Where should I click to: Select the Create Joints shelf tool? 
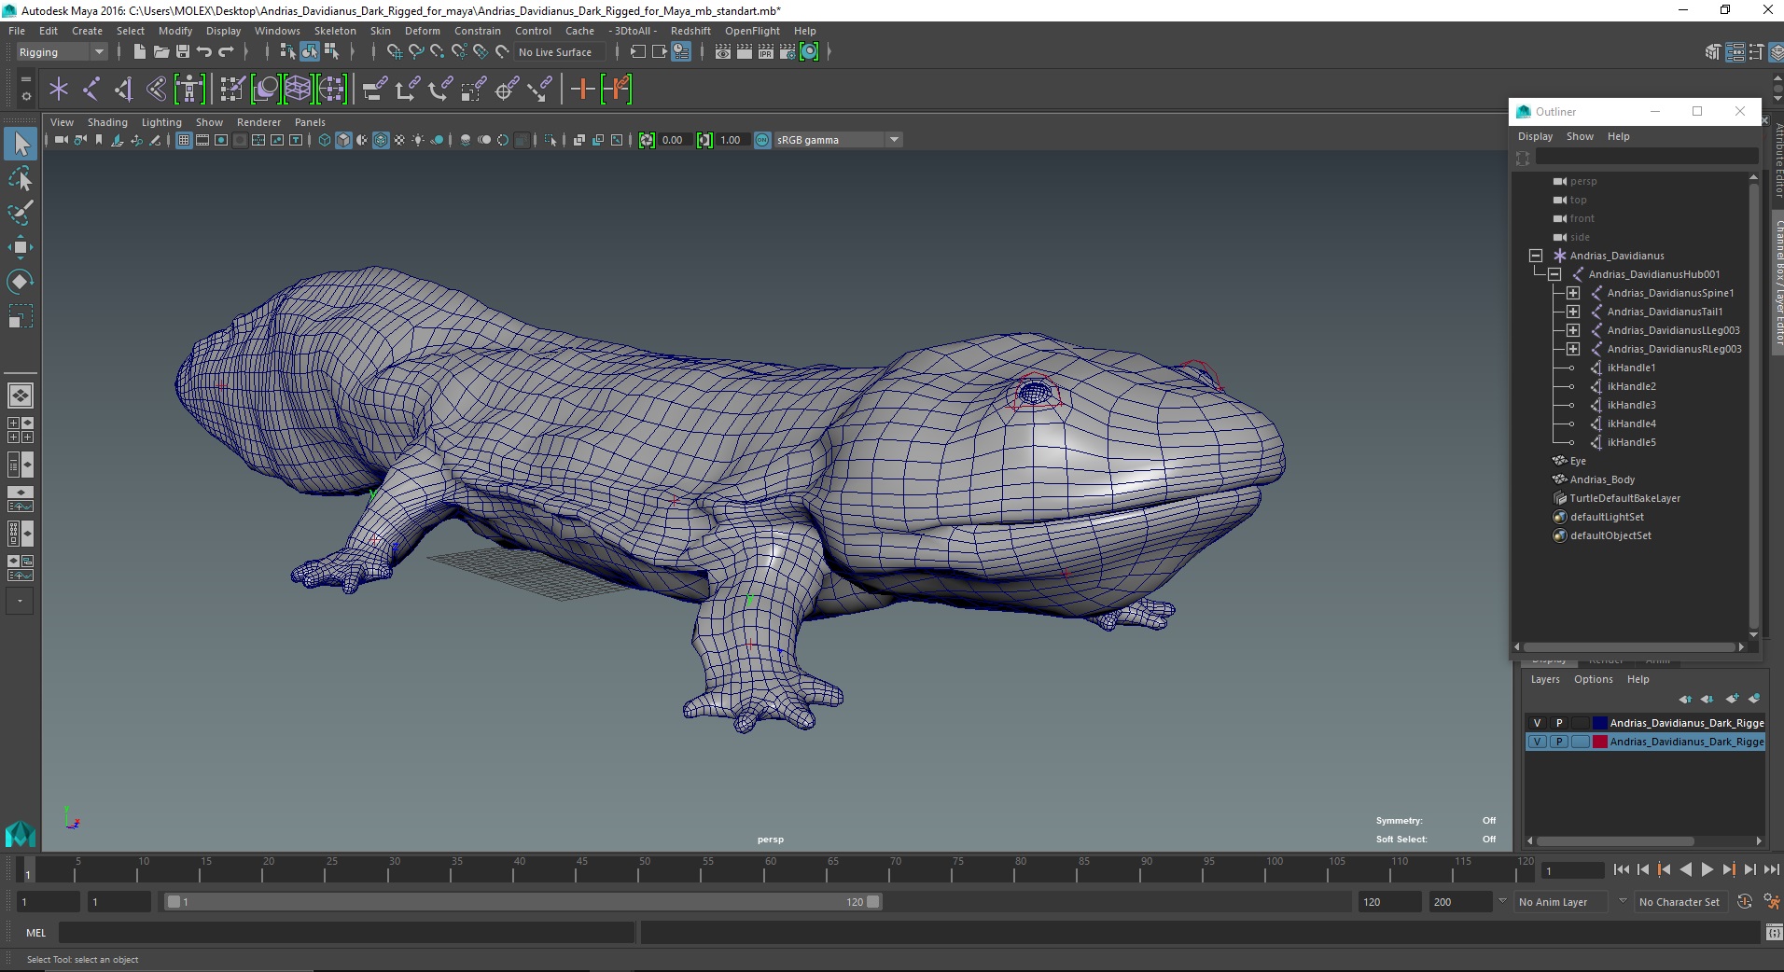click(x=91, y=90)
